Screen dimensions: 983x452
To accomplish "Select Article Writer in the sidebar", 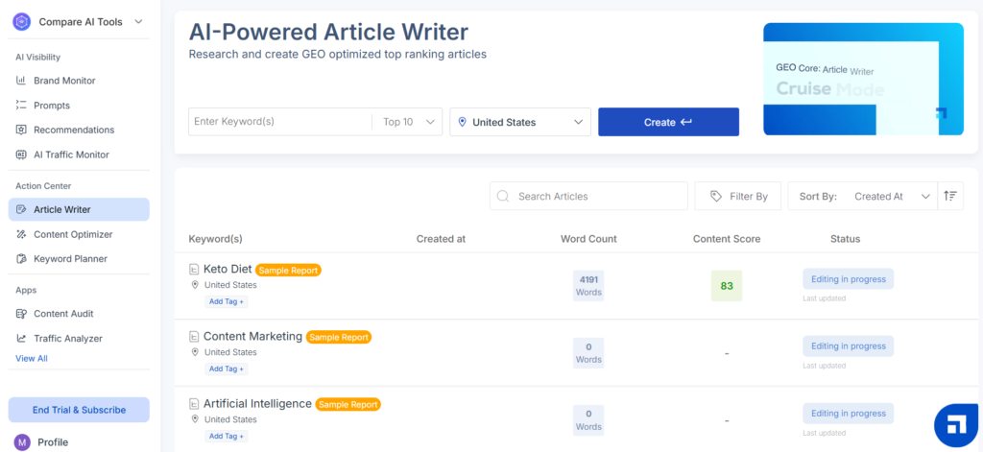I will (79, 209).
